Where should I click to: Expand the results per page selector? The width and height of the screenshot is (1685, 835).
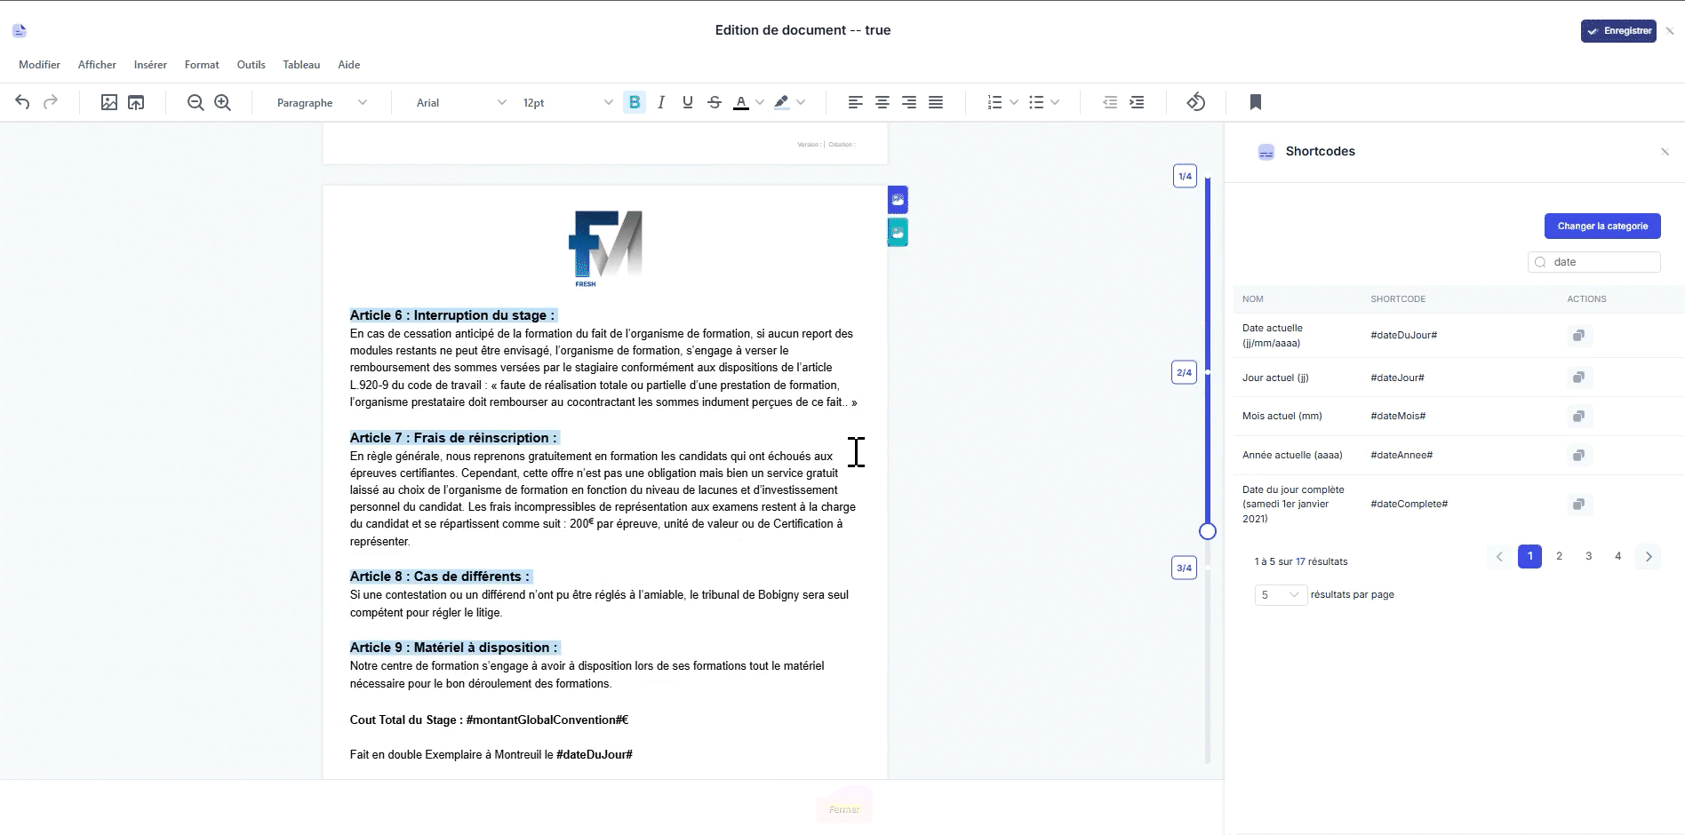click(x=1280, y=594)
